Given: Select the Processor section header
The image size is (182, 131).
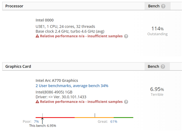Looking at the screenshot, I should point(14,6).
